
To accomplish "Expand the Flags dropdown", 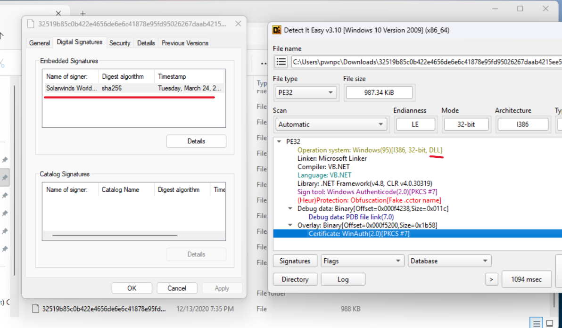I will coord(362,261).
